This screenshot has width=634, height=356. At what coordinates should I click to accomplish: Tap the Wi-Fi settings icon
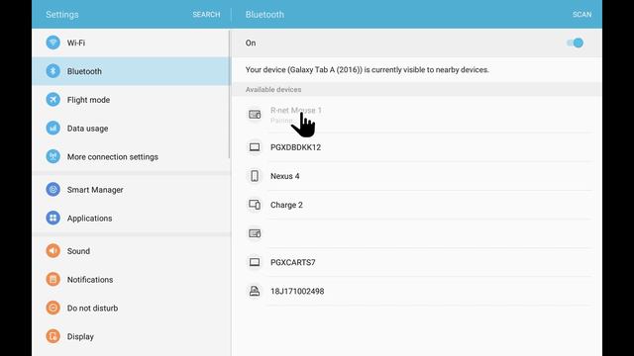coord(53,43)
